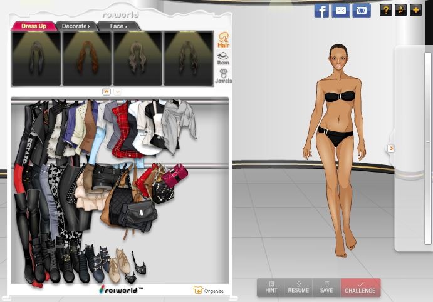
Task: Select the Item category icon
Action: click(223, 58)
